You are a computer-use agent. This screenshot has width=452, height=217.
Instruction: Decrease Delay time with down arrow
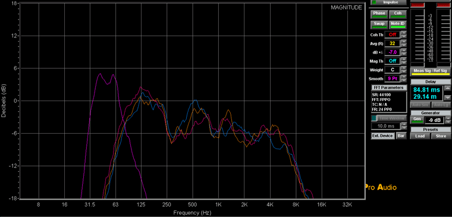click(447, 98)
